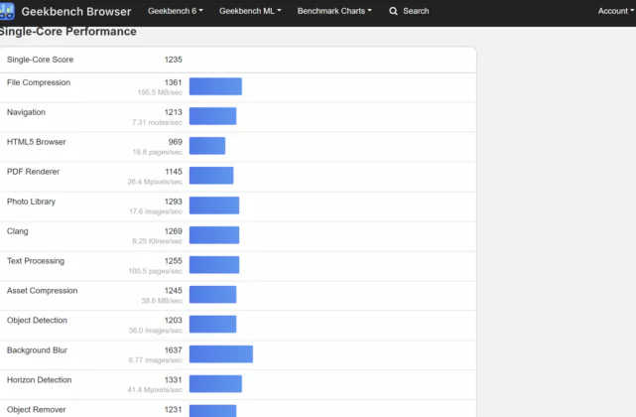Click the Clang score bar
The width and height of the screenshot is (636, 417).
(x=214, y=235)
